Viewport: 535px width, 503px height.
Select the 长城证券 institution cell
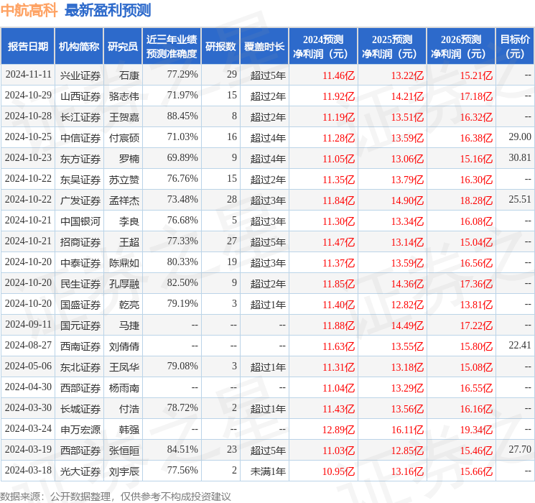click(x=80, y=409)
